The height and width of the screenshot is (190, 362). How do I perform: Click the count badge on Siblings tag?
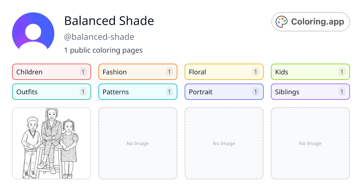click(x=342, y=92)
